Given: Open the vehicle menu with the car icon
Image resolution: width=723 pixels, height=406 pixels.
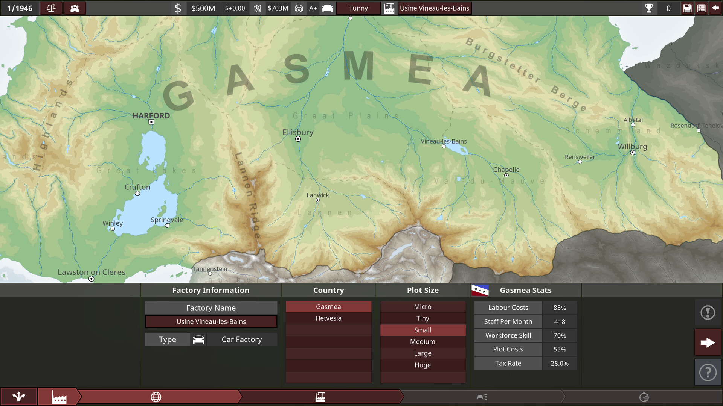Looking at the screenshot, I should (x=327, y=8).
